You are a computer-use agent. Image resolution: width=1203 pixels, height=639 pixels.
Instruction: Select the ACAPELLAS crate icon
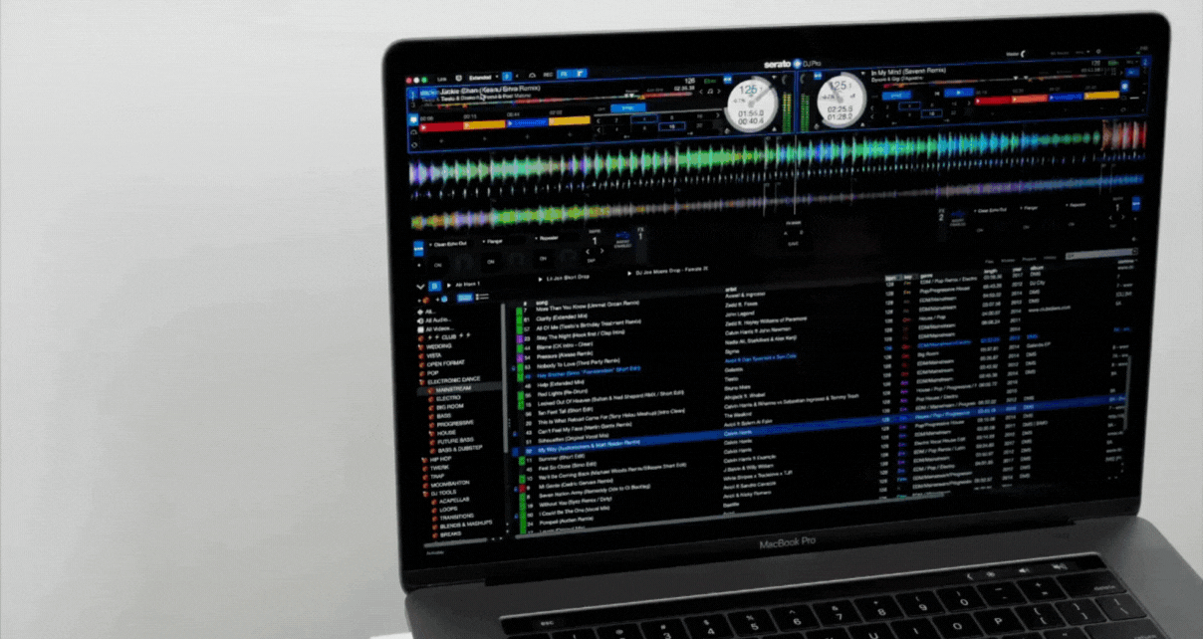433,502
